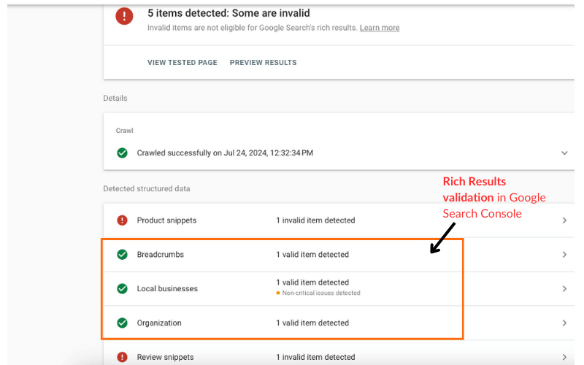Screen dimensions: 584x365
Task: Open Local businesses details arrow
Action: pyautogui.click(x=564, y=288)
